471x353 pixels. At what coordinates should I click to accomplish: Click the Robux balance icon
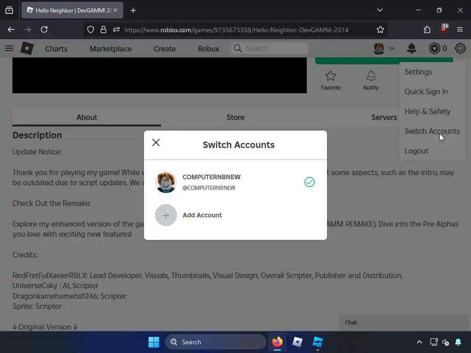pos(434,48)
